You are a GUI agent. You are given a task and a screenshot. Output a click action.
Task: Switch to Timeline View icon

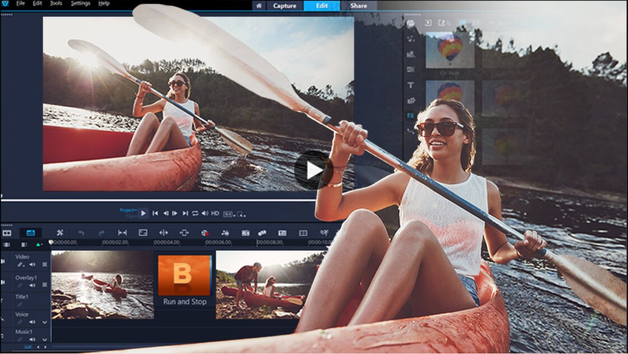[31, 233]
